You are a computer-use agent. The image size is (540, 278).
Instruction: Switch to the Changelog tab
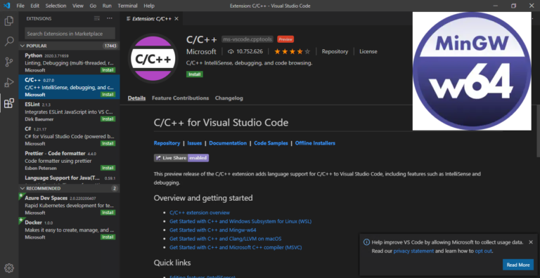pyautogui.click(x=229, y=98)
